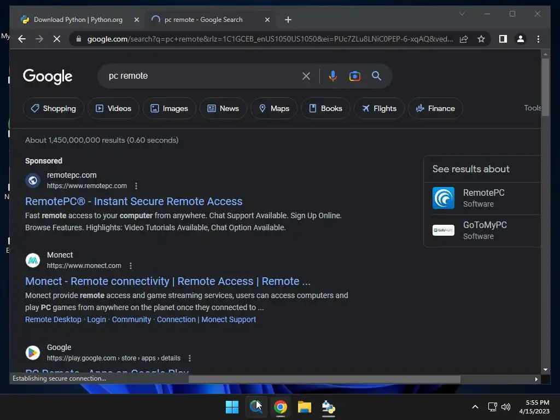View site information lock icon
This screenshot has height=420, width=560.
click(79, 39)
